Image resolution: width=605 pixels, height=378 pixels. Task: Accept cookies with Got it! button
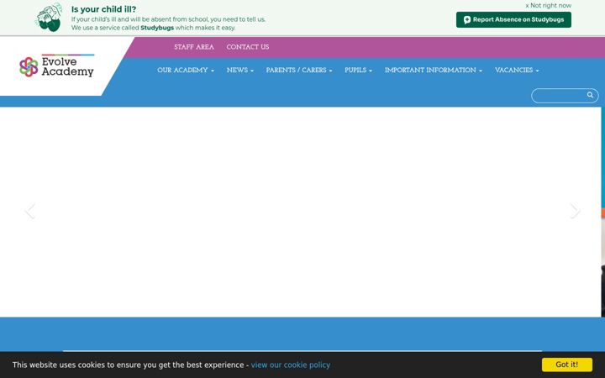coord(567,365)
